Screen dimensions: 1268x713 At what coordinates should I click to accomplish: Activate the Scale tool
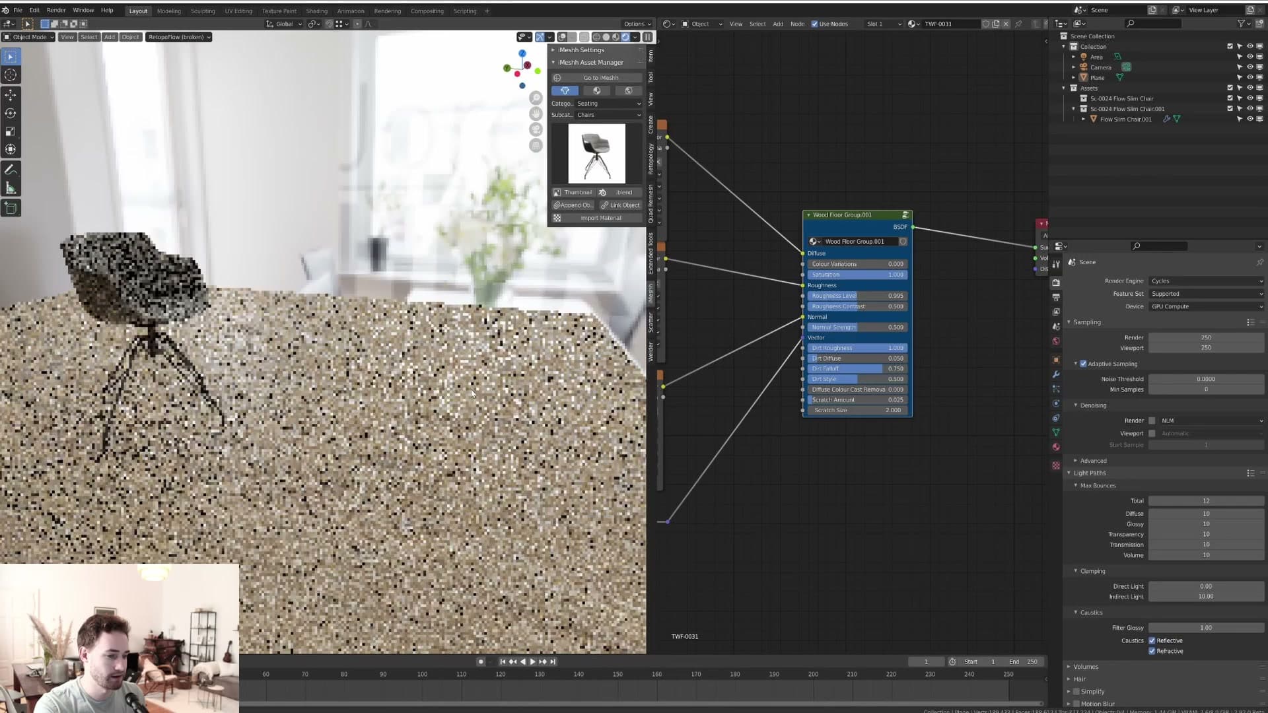11,131
